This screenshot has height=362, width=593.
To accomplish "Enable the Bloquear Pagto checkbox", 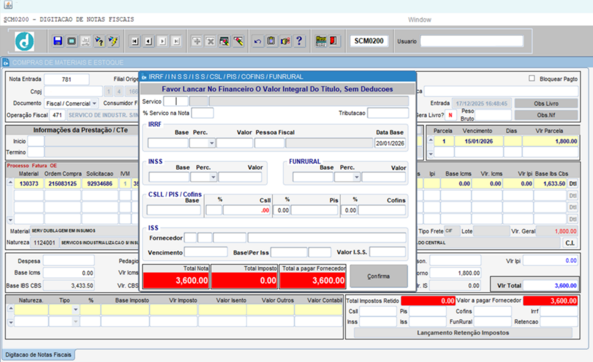I will (x=532, y=79).
